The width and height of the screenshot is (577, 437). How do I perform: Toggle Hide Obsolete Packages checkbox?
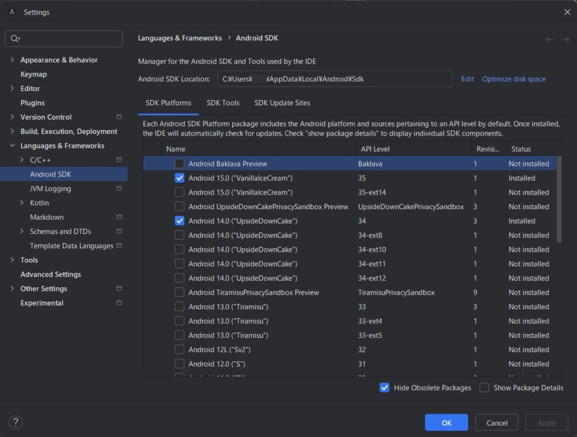click(x=384, y=388)
